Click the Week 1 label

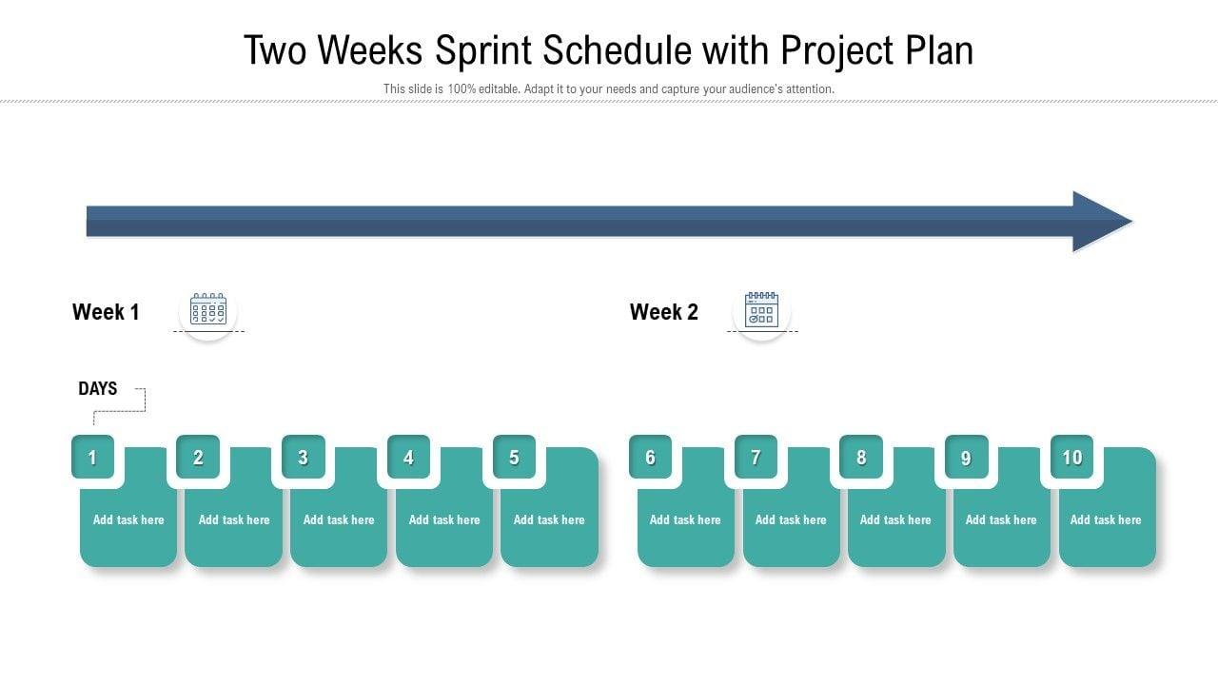pos(106,312)
